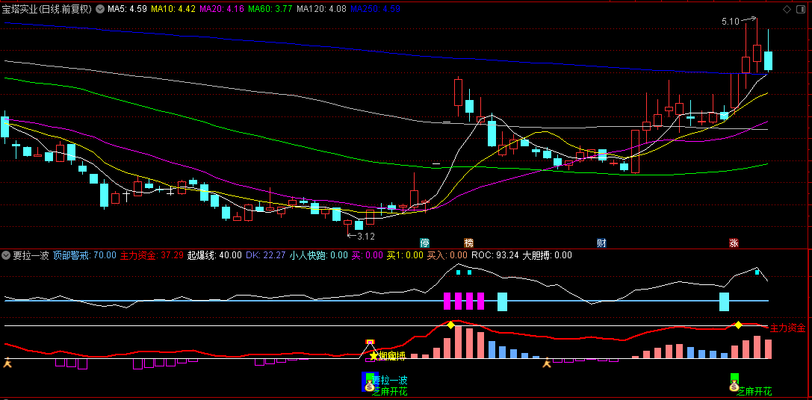Click the 停 event marker

(x=424, y=243)
